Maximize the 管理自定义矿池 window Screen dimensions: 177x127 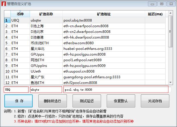[162, 4]
